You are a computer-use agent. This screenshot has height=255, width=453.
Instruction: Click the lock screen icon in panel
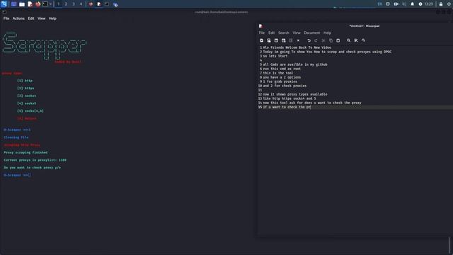(x=441, y=4)
